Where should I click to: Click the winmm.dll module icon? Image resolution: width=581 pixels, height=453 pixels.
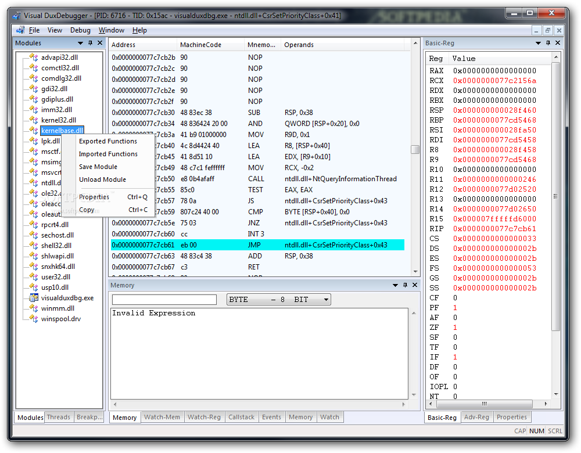pyautogui.click(x=34, y=308)
